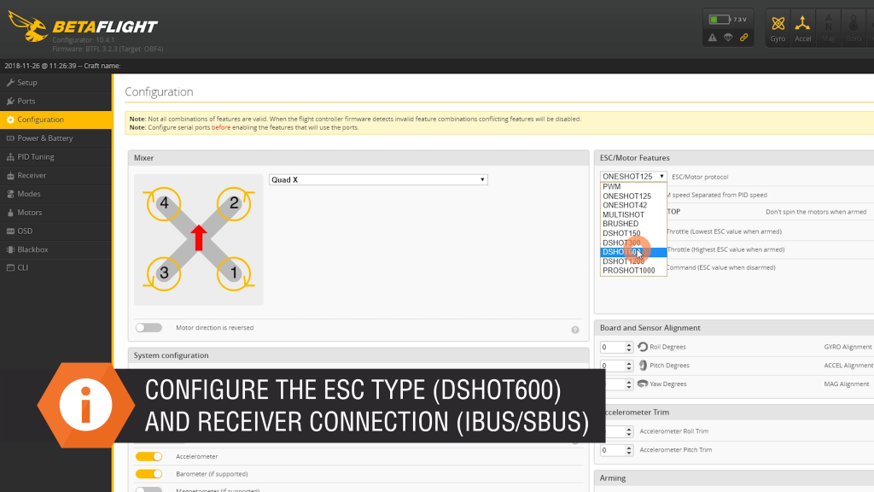Image resolution: width=874 pixels, height=492 pixels.
Task: Click Roll Degrees stepper arrows
Action: click(629, 347)
